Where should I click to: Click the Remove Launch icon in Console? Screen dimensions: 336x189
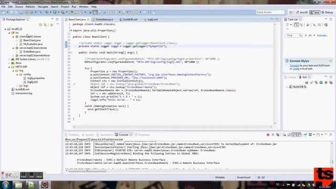tap(273, 135)
